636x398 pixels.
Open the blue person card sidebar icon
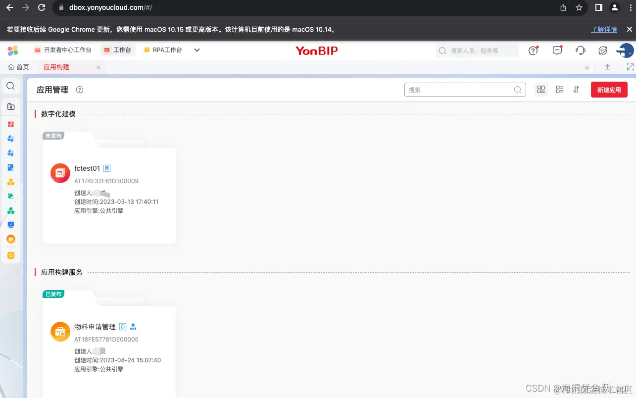click(x=11, y=167)
